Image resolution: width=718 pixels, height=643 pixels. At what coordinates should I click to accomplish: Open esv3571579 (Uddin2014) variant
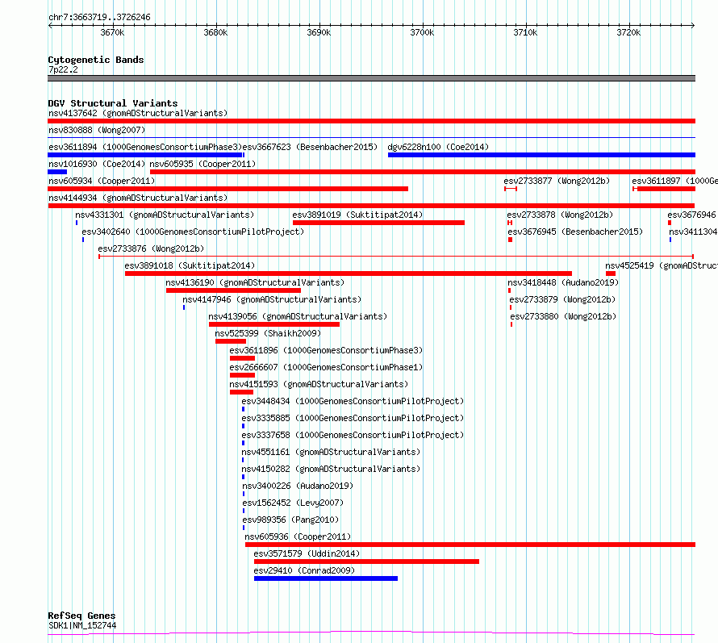[x=307, y=553]
